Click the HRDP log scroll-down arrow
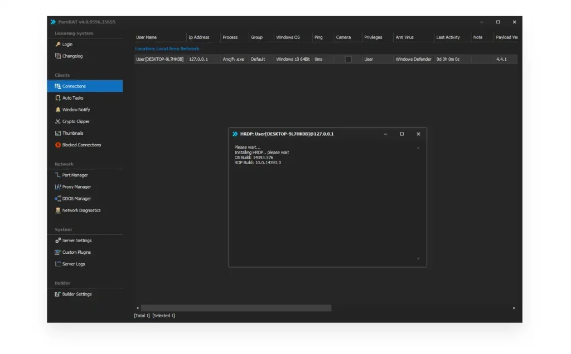Screen dimensions: 571x354 [418, 259]
